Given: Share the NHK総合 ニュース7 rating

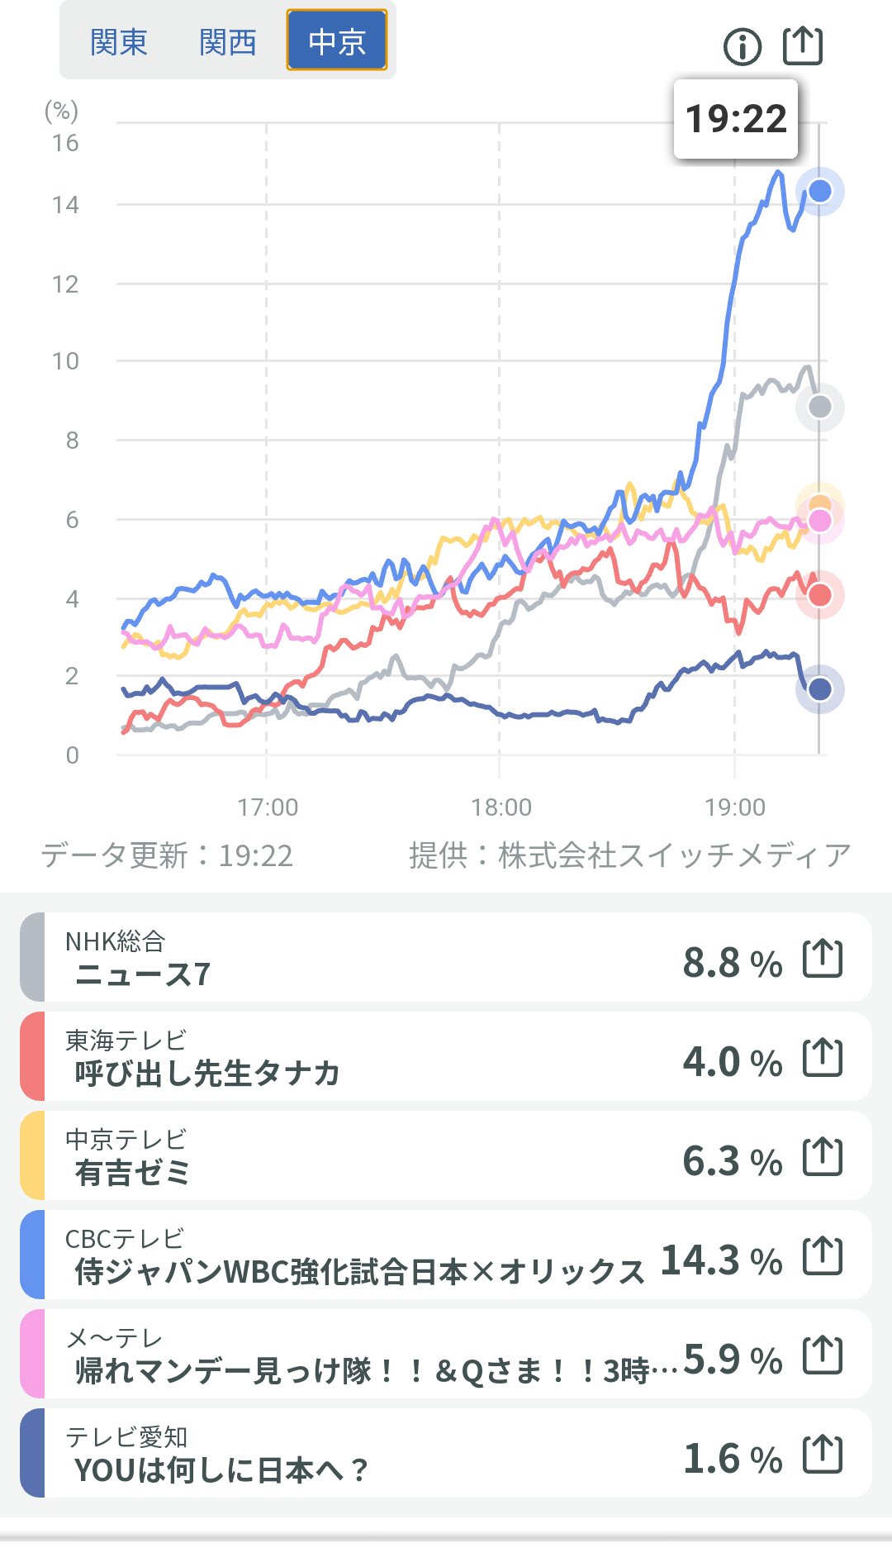Looking at the screenshot, I should 823,959.
